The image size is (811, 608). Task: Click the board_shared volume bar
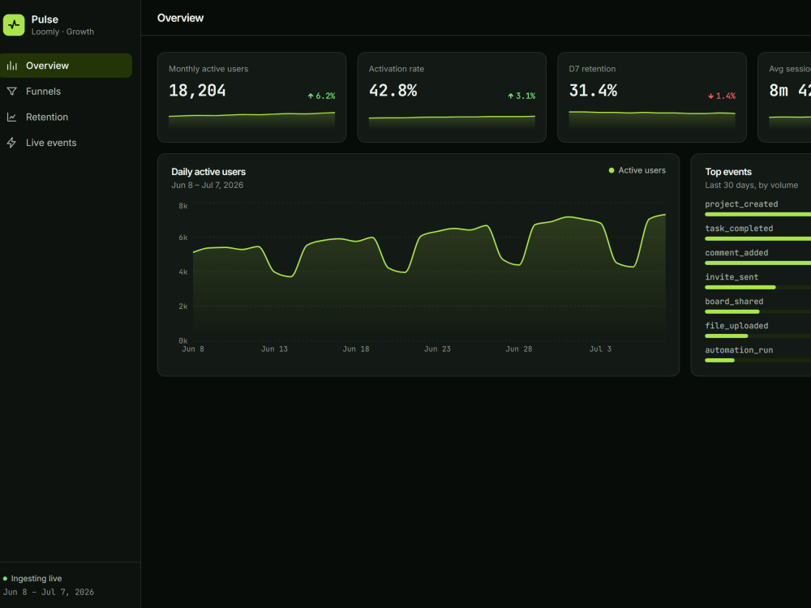(x=732, y=311)
